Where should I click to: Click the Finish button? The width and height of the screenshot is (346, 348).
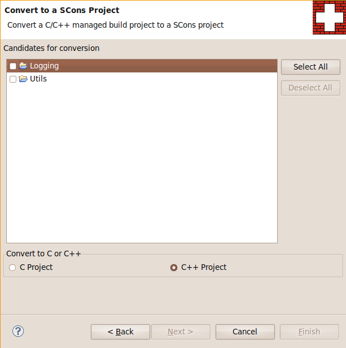(x=309, y=332)
